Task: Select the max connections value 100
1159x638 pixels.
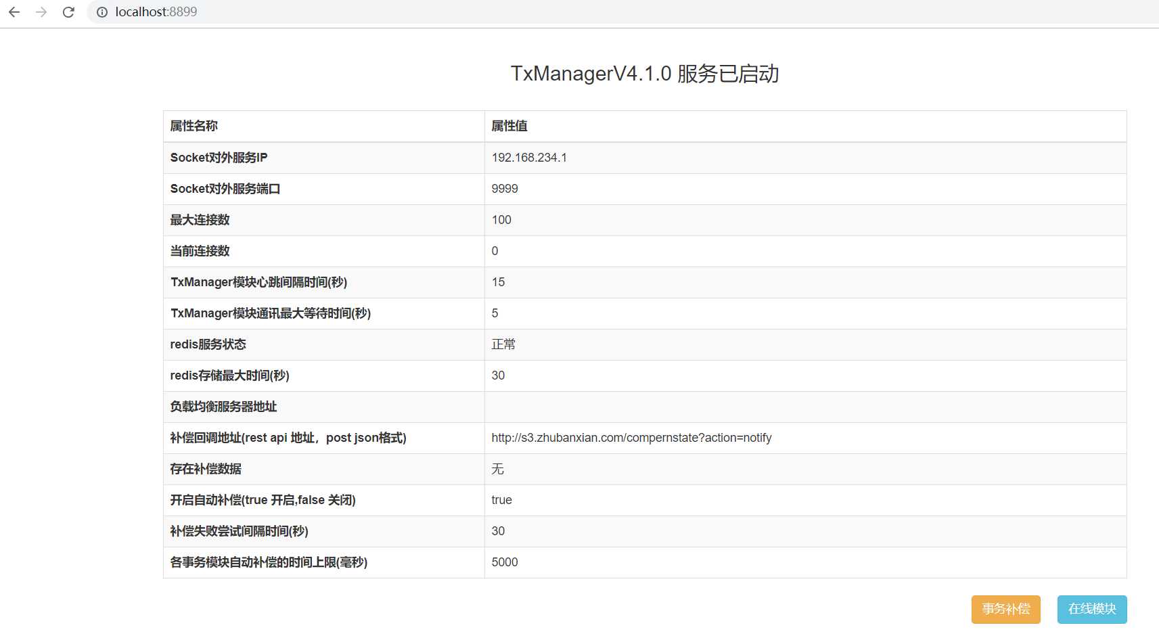Action: pyautogui.click(x=501, y=220)
